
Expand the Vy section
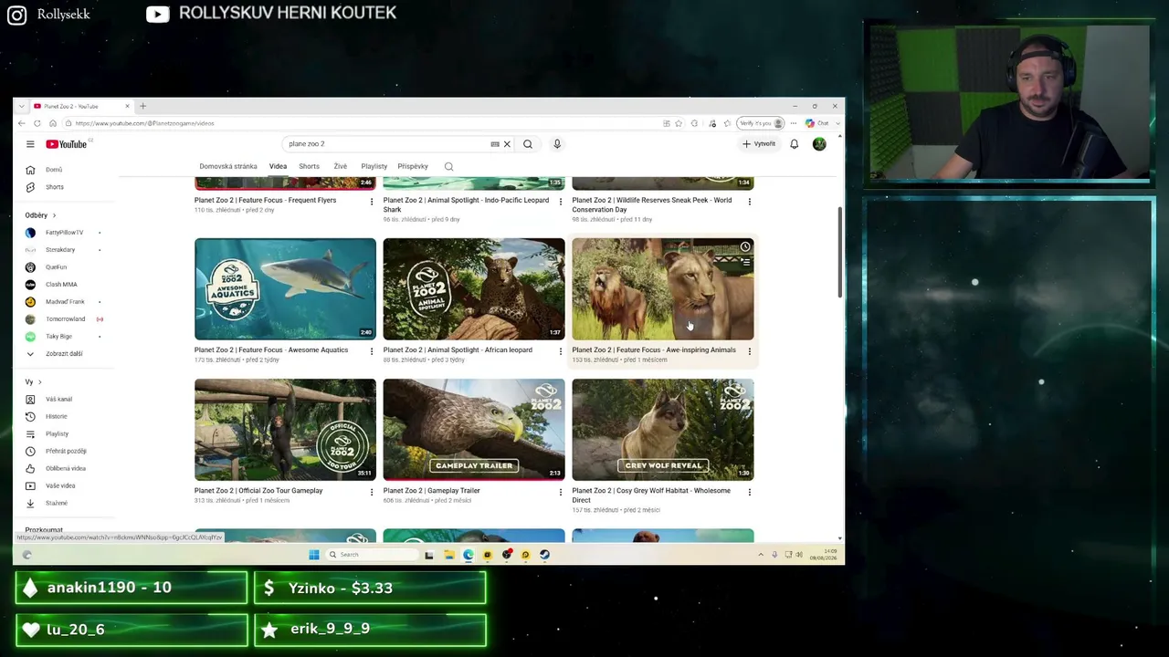[34, 381]
